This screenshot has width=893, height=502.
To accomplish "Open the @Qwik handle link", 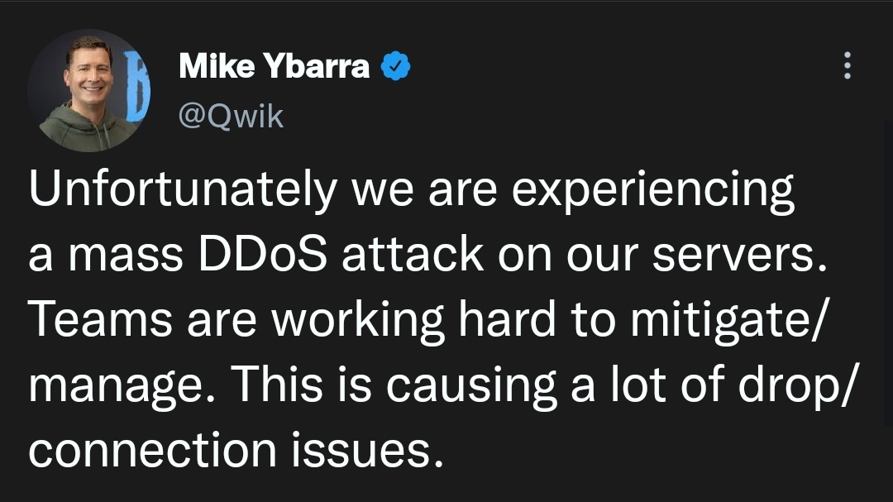I will [231, 117].
